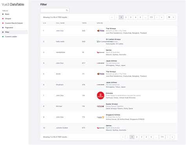This screenshot has height=145, width=186.
Task: Click the results count text below table
Action: (55, 137)
